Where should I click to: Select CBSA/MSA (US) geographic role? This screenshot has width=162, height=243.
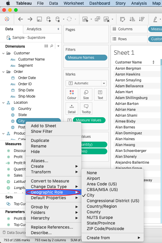(x=102, y=190)
